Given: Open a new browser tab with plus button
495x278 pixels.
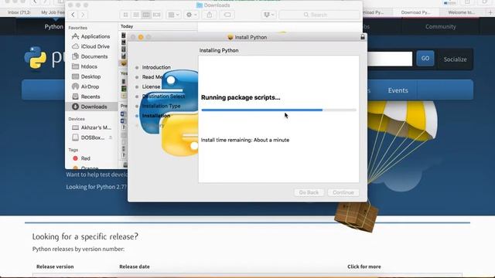Looking at the screenshot, I should pos(490,12).
